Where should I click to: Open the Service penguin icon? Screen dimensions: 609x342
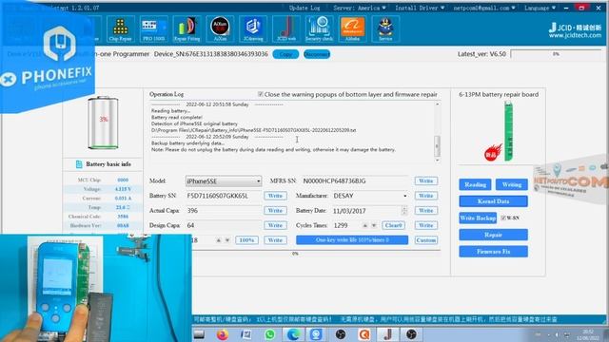(x=385, y=28)
